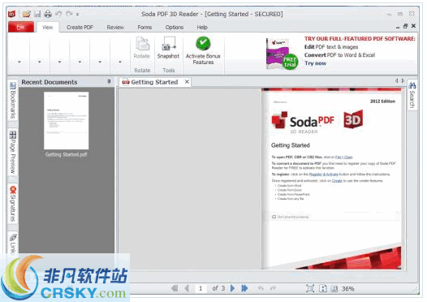Go to the previous page
The width and height of the screenshot is (427, 302).
click(187, 288)
